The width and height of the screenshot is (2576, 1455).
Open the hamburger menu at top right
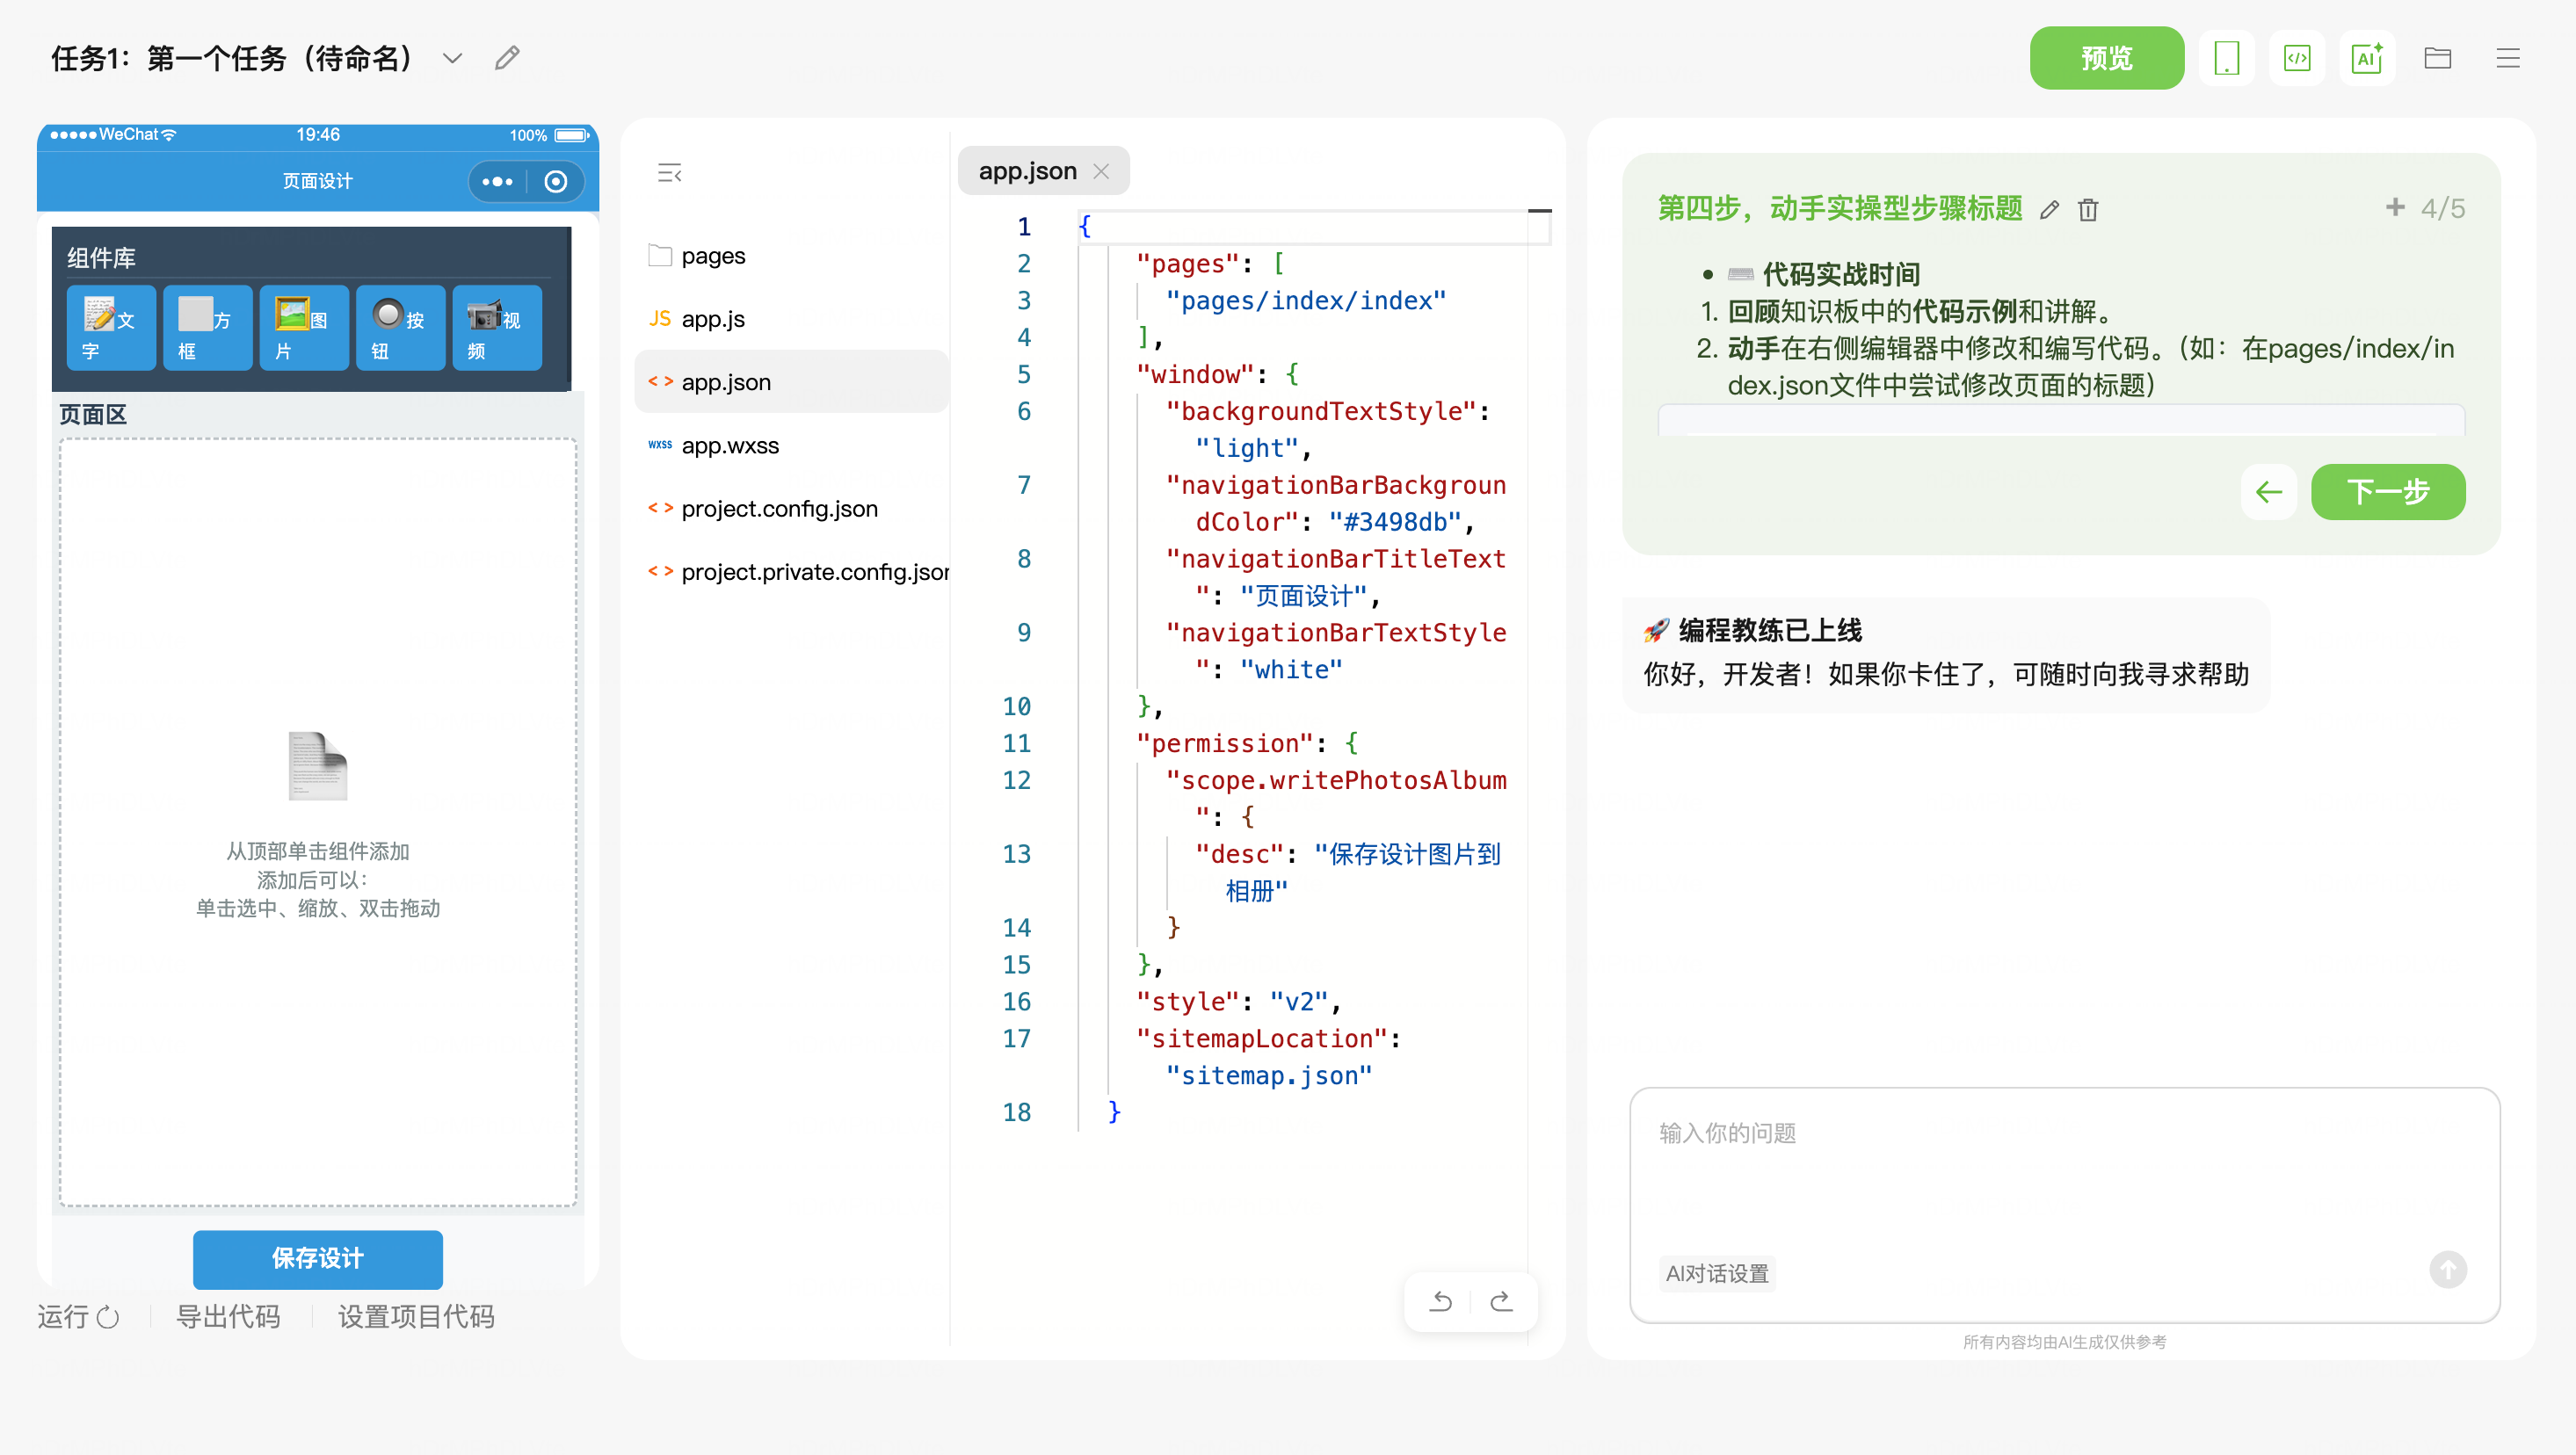coord(2507,58)
